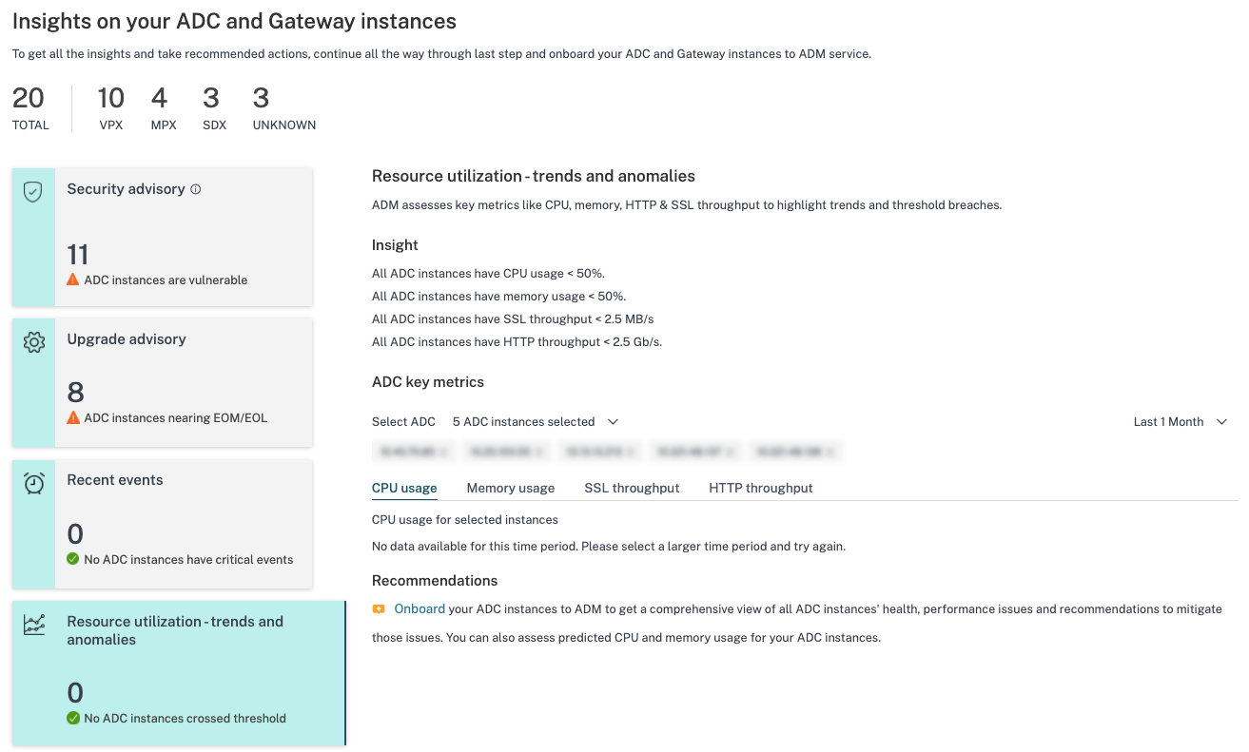This screenshot has height=752, width=1249.
Task: Click 'All ADC instances have HTTP throughput < 2.5 Gb/s.'
Action: (x=517, y=341)
